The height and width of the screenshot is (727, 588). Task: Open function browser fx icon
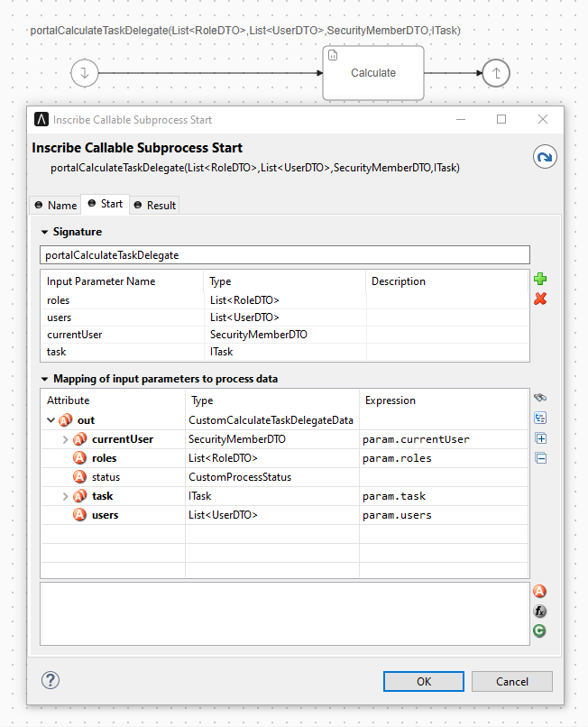pos(539,612)
